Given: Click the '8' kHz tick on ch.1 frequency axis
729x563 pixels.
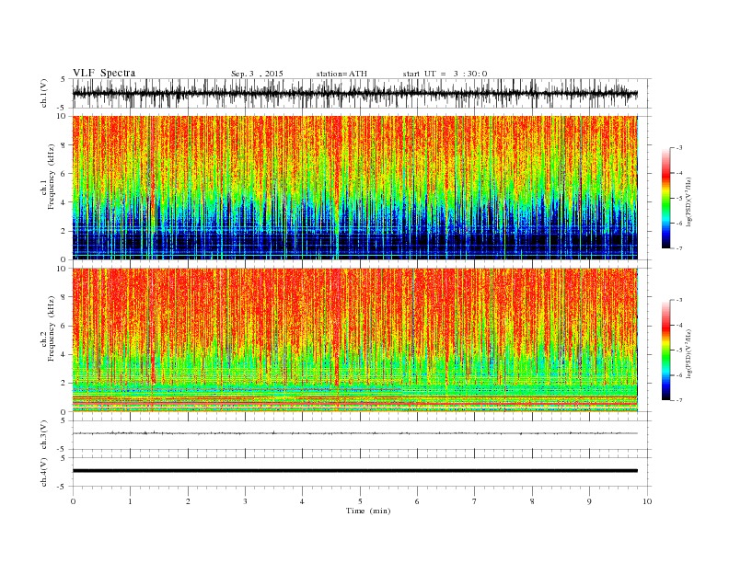Looking at the screenshot, I should (64, 145).
